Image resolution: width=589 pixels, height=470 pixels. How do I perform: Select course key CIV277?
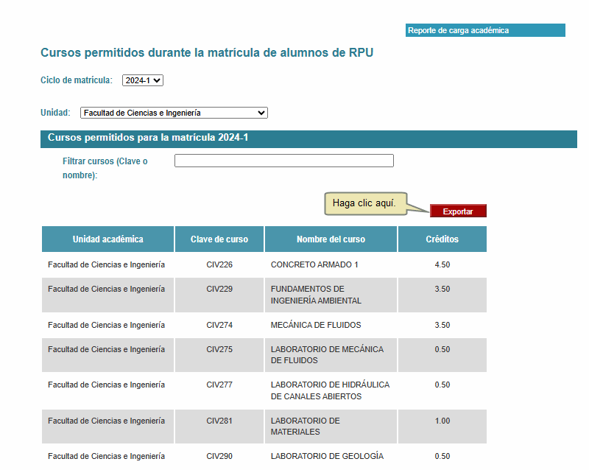click(219, 385)
